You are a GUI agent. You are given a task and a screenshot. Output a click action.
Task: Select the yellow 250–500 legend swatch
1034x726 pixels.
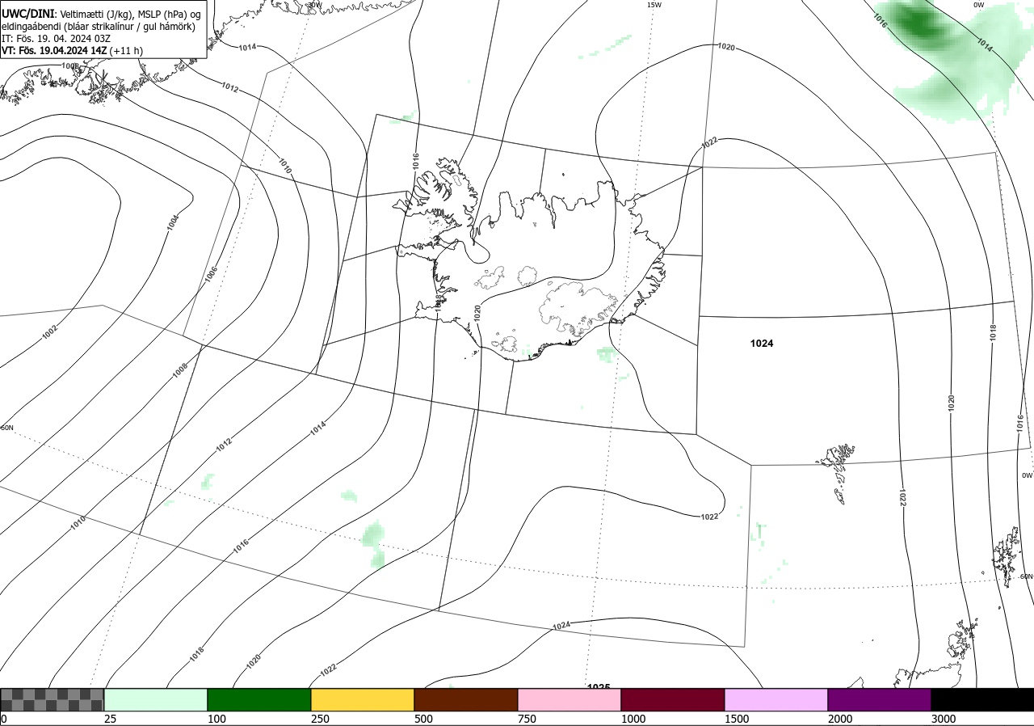click(363, 699)
